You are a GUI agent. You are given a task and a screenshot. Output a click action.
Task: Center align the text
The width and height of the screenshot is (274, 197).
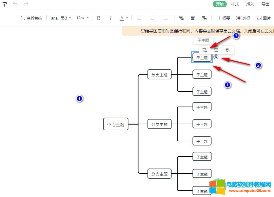pyautogui.click(x=152, y=18)
